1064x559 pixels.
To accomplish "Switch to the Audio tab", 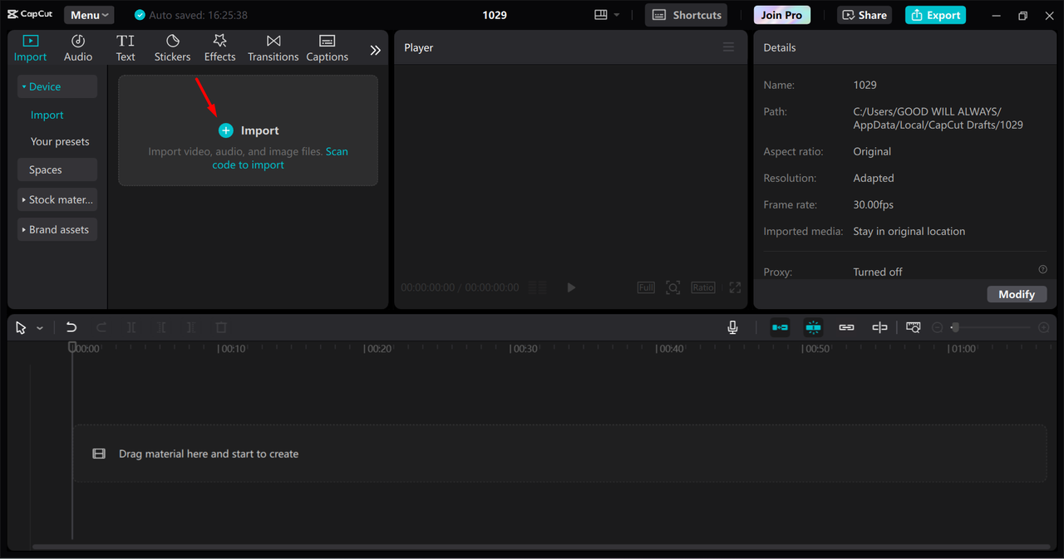I will 78,48.
